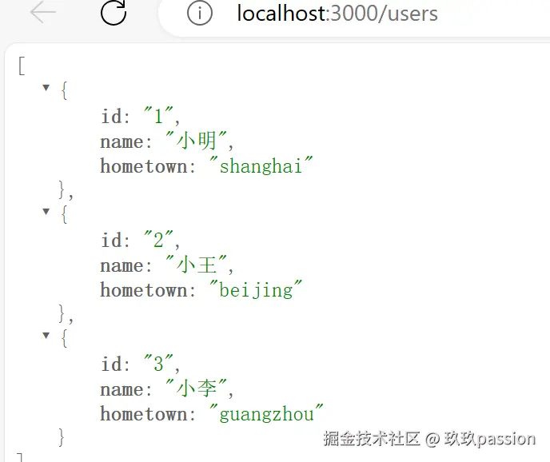
Task: Select the id value "2"
Action: tap(159, 240)
